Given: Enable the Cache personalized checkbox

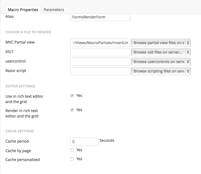Looking at the screenshot, I should point(72,159).
